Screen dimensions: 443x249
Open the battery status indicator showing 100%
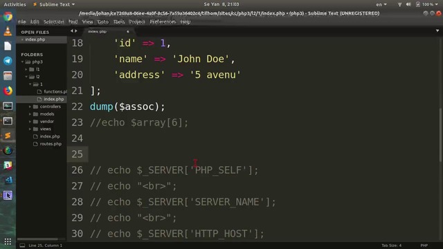(x=427, y=4)
